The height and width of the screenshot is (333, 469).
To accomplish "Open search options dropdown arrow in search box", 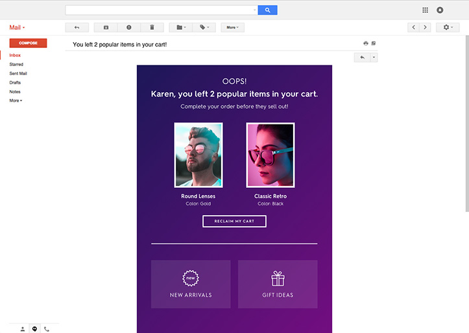I will pos(254,10).
